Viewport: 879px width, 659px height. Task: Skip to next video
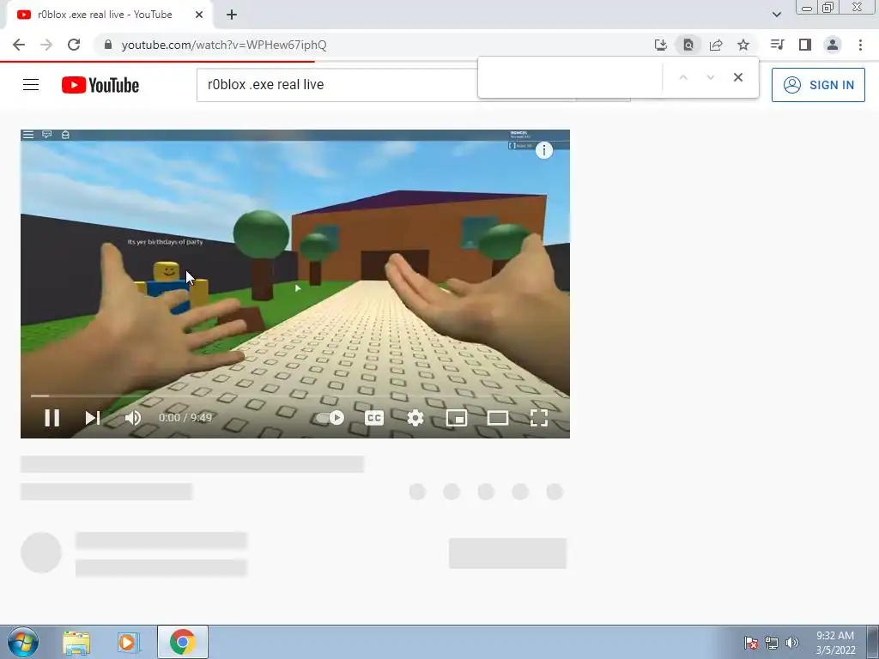[93, 418]
